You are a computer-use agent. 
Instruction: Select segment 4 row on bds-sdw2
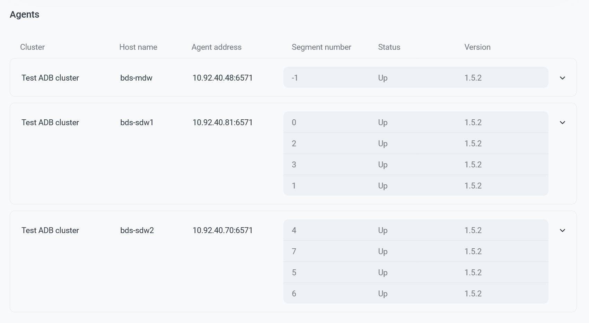415,230
